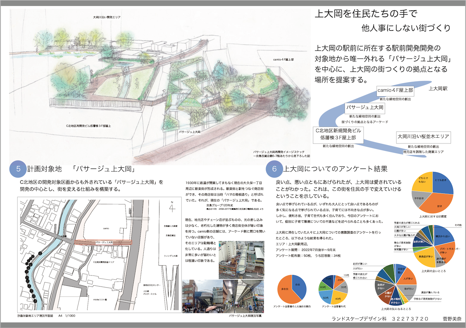
Task: Click the C北地区新規開発ビル box
Action: [338, 134]
